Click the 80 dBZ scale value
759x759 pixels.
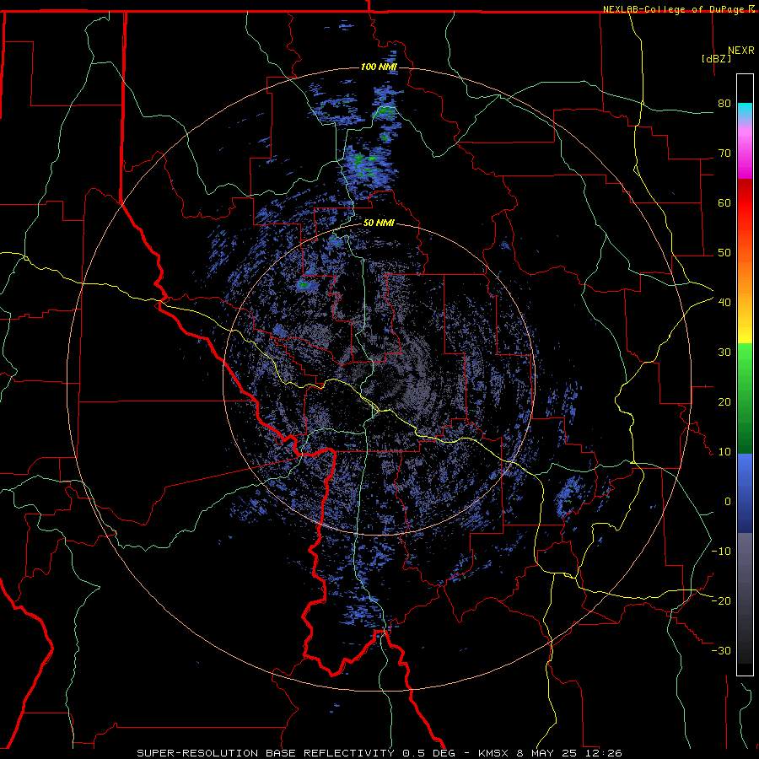[x=724, y=104]
